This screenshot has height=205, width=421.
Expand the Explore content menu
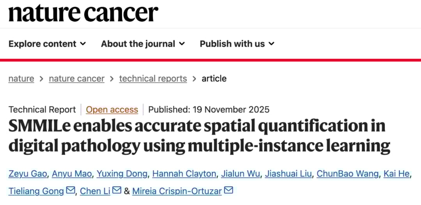47,44
